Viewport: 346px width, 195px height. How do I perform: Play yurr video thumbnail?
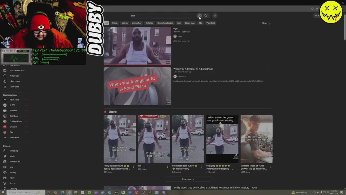[x=137, y=46]
